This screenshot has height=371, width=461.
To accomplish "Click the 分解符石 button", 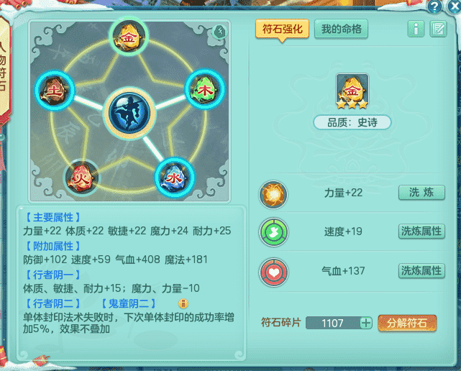I will point(407,323).
